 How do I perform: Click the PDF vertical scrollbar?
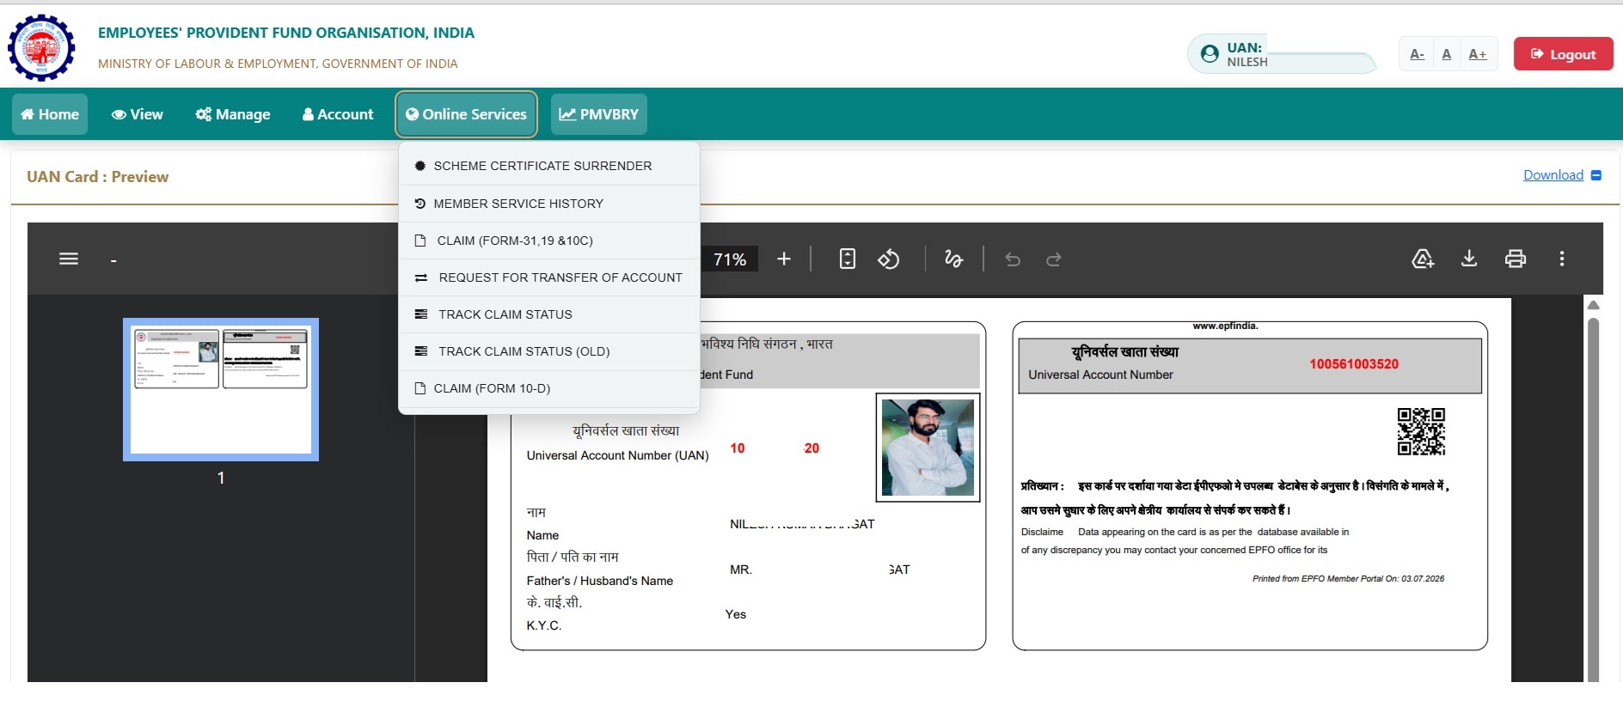[1593, 490]
